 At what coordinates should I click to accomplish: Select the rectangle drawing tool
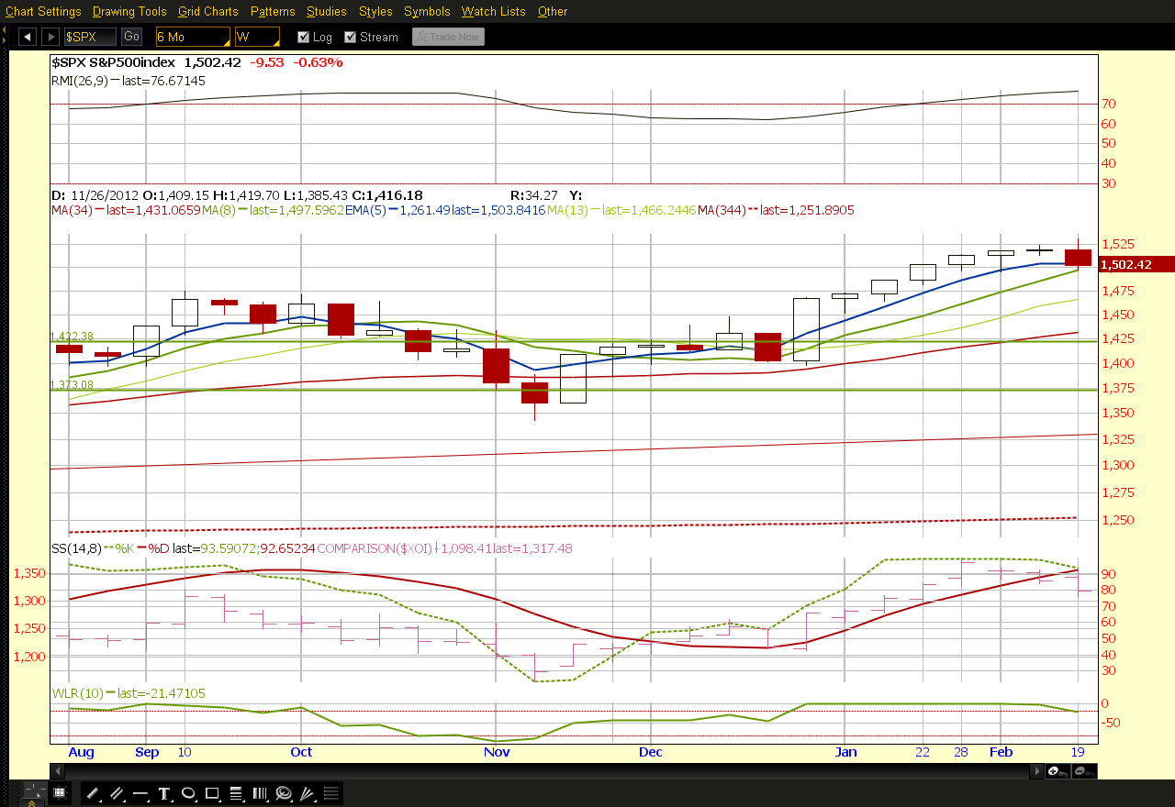(212, 793)
